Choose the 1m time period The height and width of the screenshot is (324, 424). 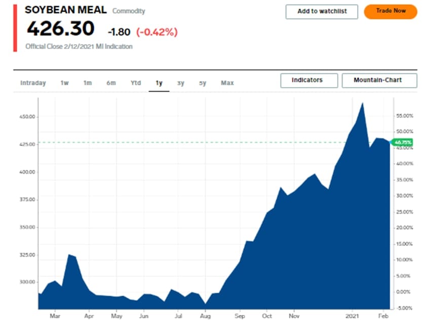88,83
